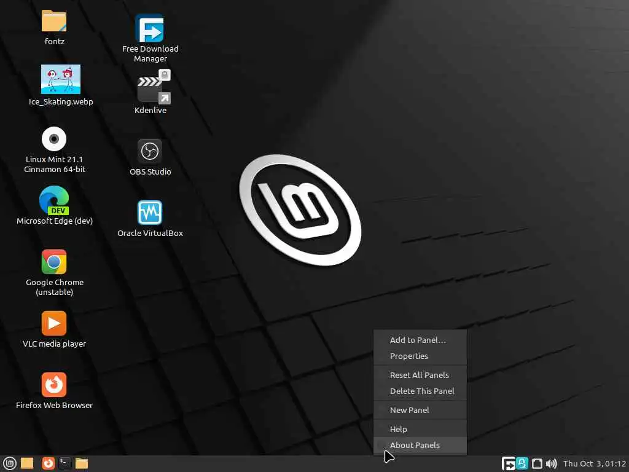Launch Oracle VirtualBox desktop icon
The width and height of the screenshot is (629, 472).
click(x=150, y=212)
